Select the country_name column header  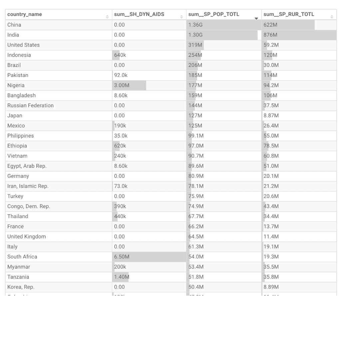click(x=59, y=15)
